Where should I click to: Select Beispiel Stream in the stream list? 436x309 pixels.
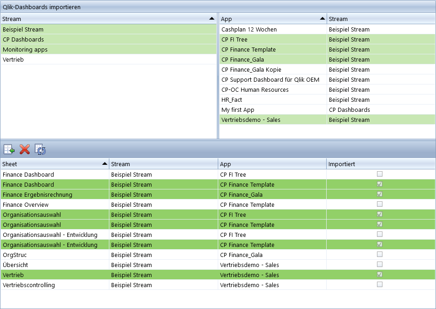(x=108, y=29)
